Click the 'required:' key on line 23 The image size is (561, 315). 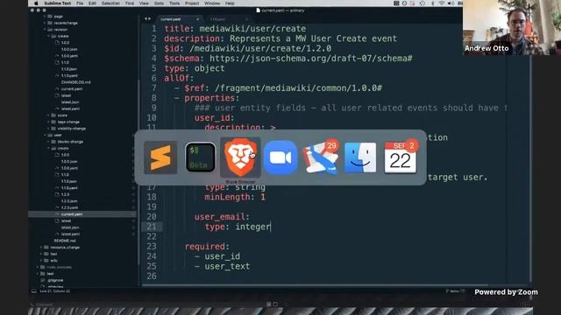tap(207, 247)
